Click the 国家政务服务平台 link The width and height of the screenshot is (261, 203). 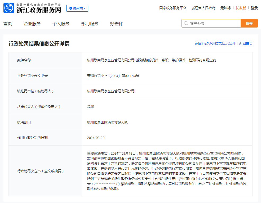point(173,8)
